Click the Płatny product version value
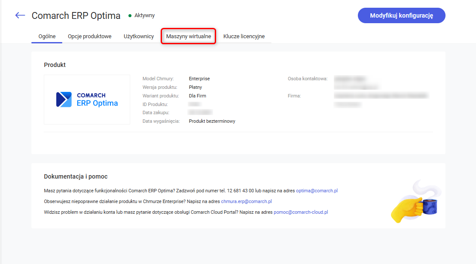This screenshot has width=476, height=264. click(195, 87)
